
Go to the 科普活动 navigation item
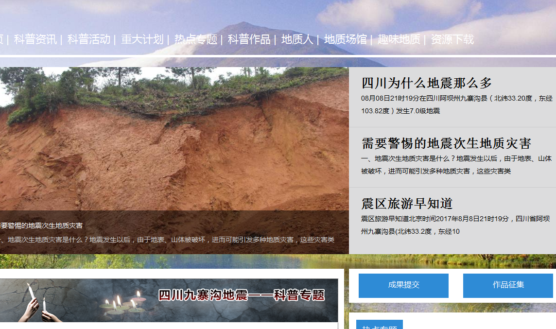click(x=89, y=39)
